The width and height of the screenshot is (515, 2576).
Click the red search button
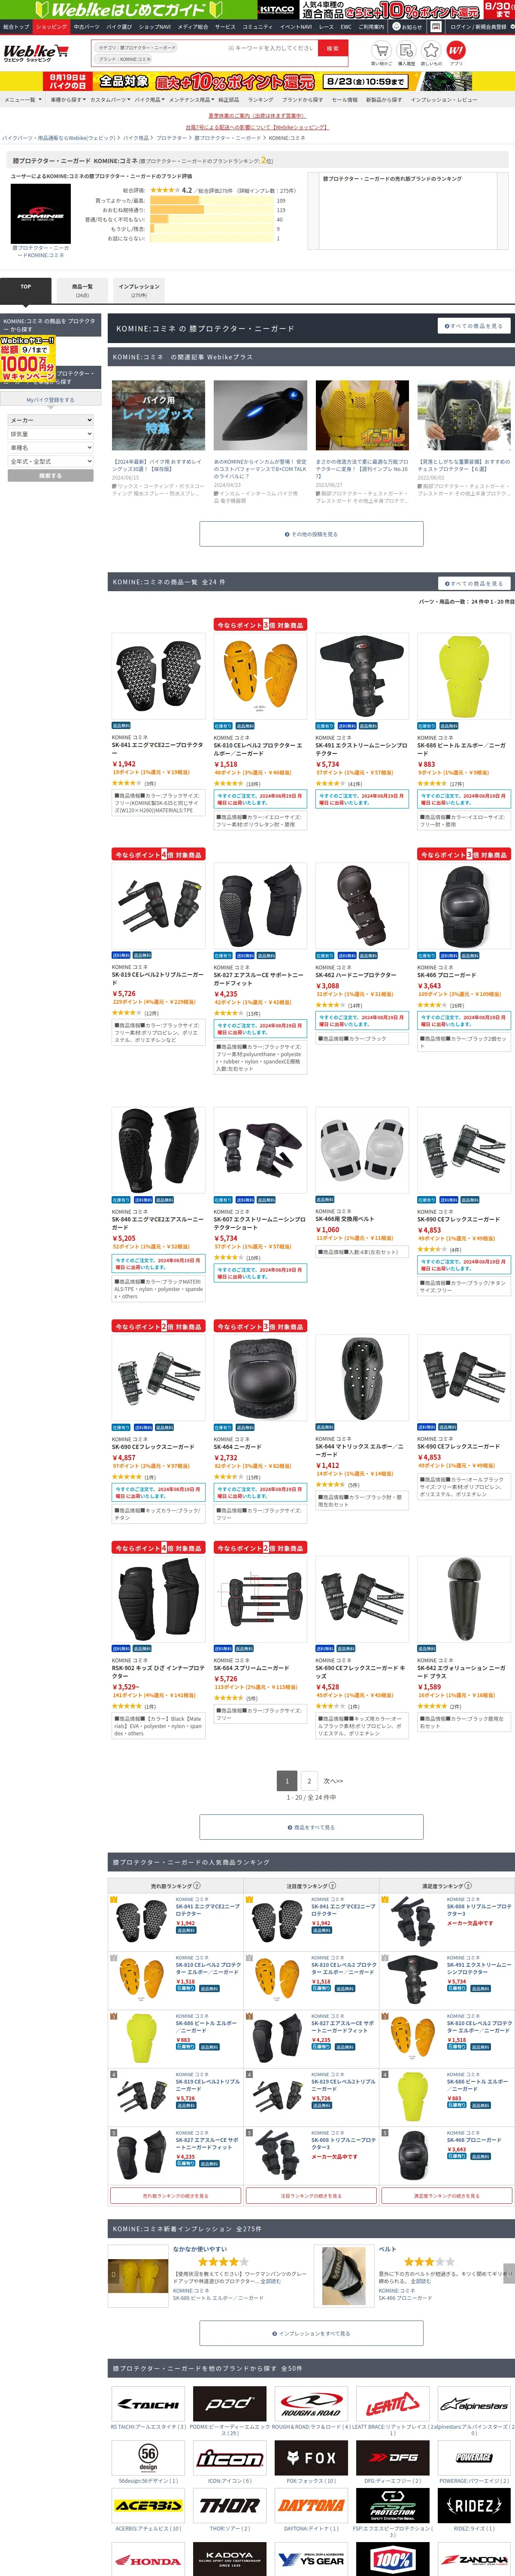(333, 48)
